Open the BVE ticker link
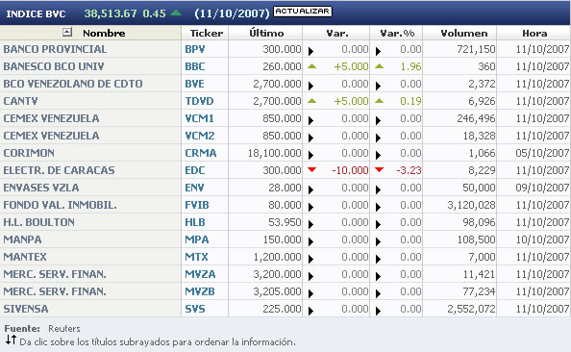The width and height of the screenshot is (571, 352). click(194, 84)
